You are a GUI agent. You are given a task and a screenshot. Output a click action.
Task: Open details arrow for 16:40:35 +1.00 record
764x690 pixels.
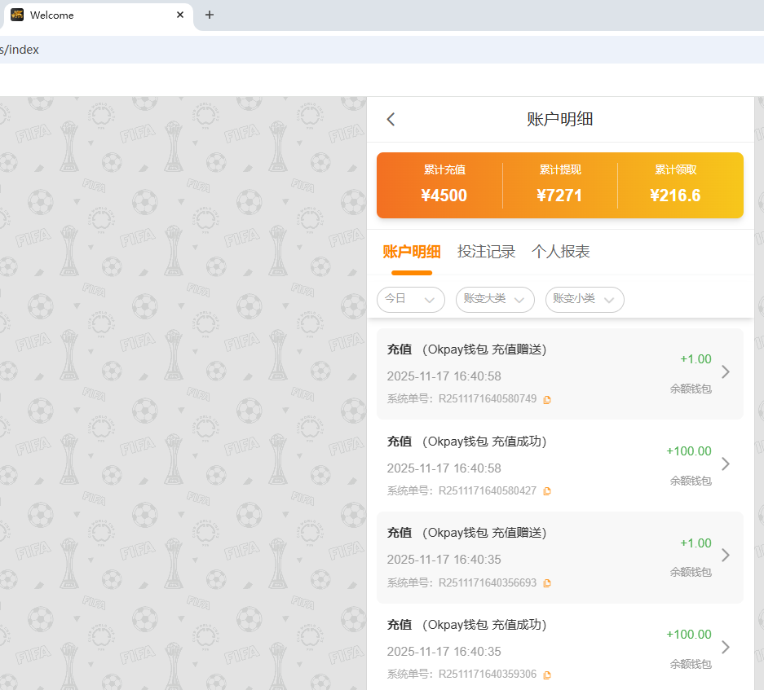point(726,555)
